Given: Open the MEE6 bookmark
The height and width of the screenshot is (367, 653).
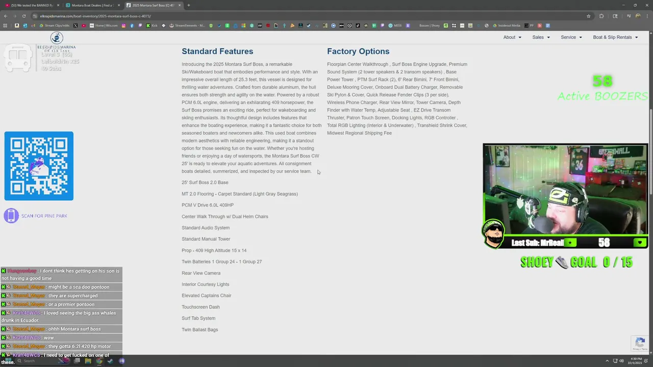Looking at the screenshot, I should [395, 25].
